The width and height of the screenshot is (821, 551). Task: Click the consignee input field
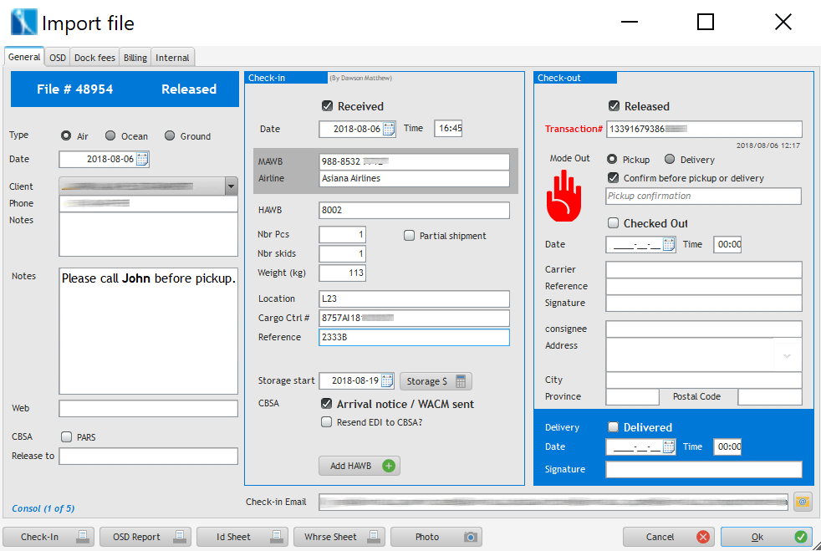(704, 329)
